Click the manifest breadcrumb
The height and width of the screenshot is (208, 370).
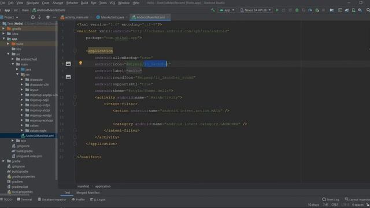pyautogui.click(x=83, y=186)
